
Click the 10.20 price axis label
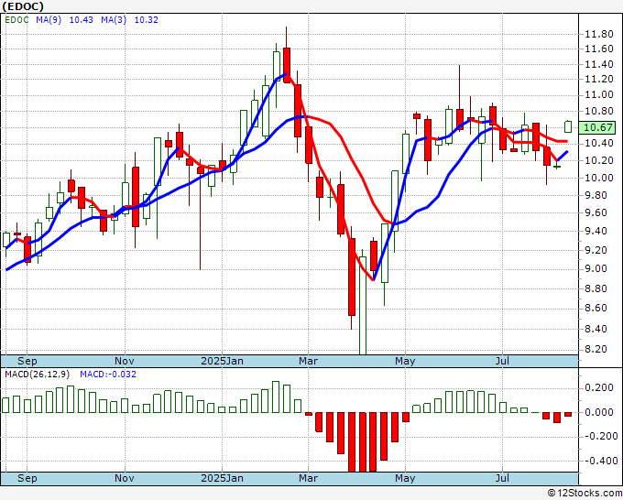[x=599, y=160]
